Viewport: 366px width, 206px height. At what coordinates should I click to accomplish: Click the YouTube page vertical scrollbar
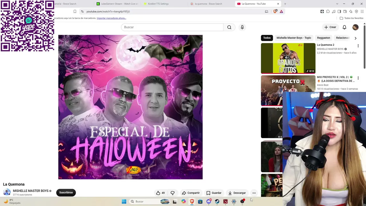pos(365,47)
